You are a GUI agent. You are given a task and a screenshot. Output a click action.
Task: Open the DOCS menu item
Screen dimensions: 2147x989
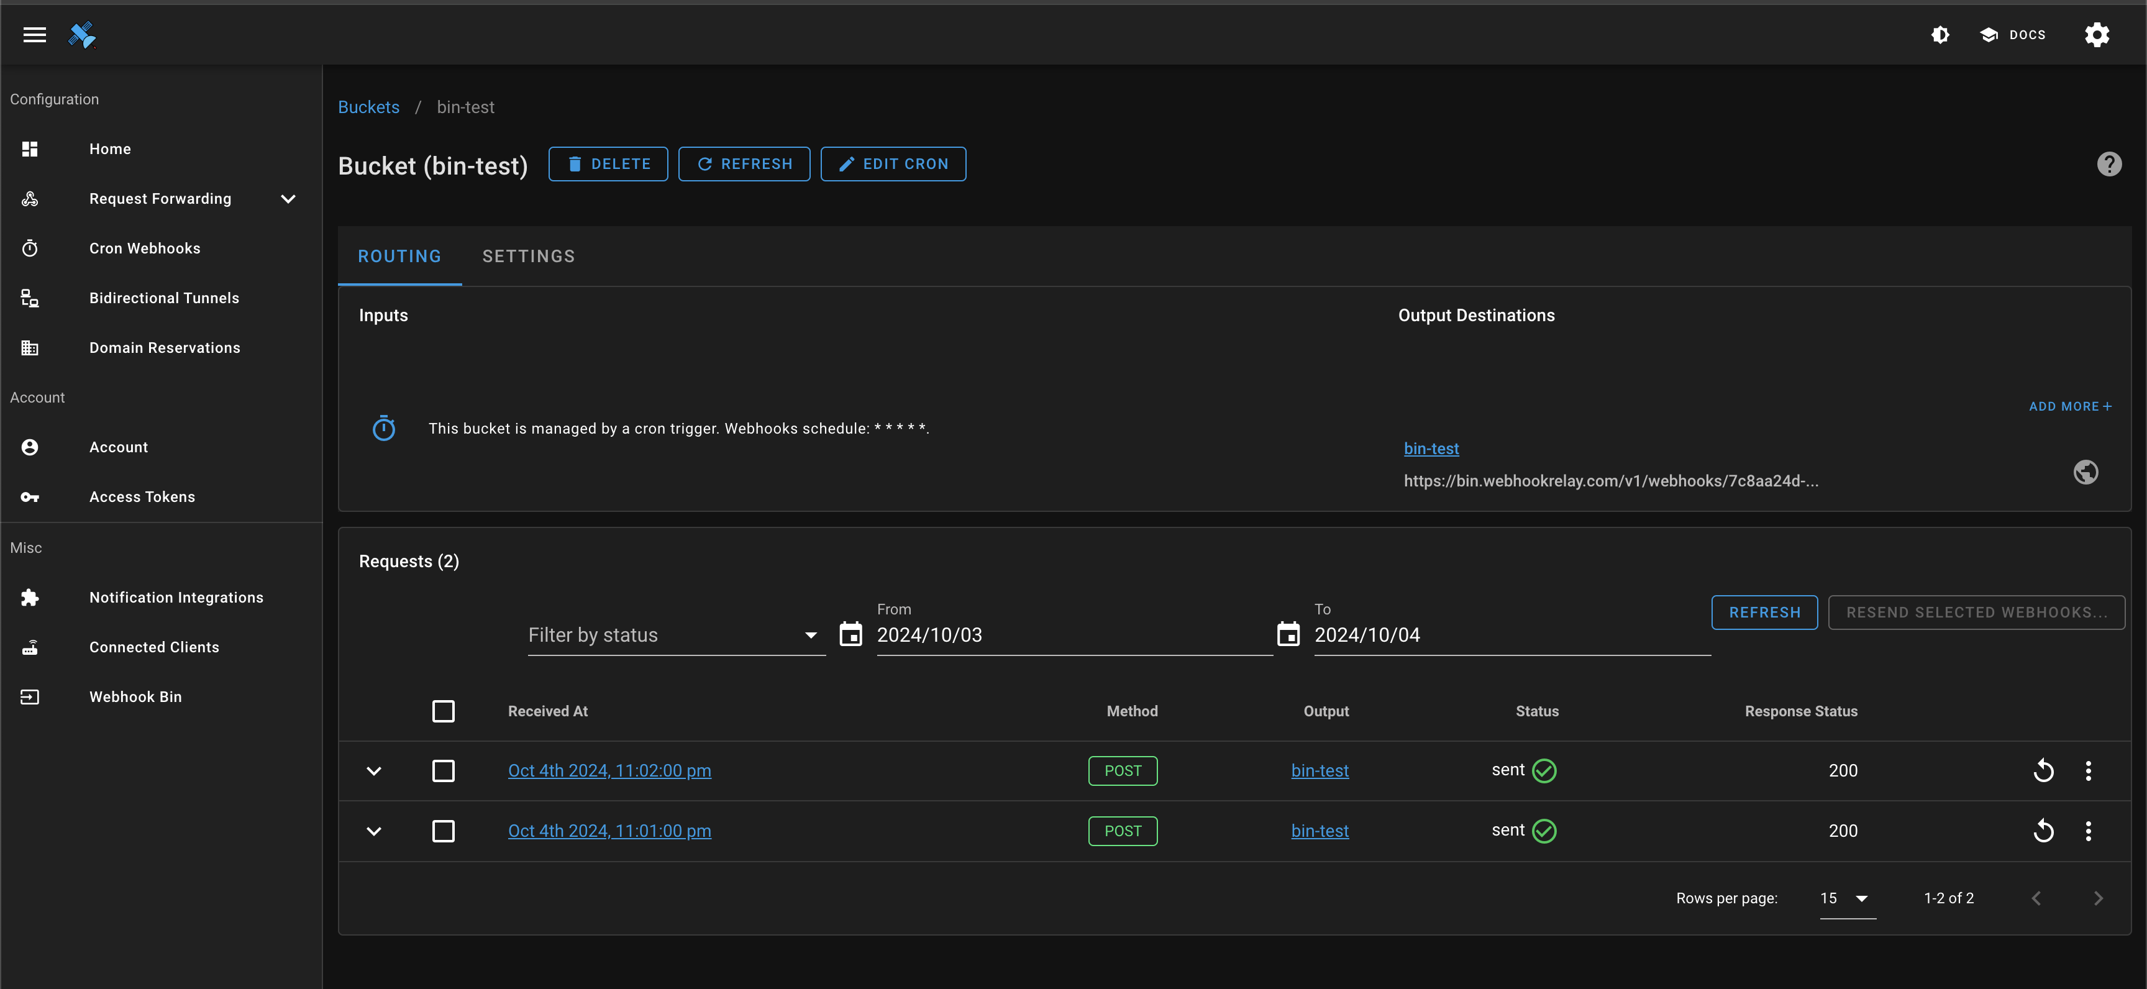pos(2012,34)
